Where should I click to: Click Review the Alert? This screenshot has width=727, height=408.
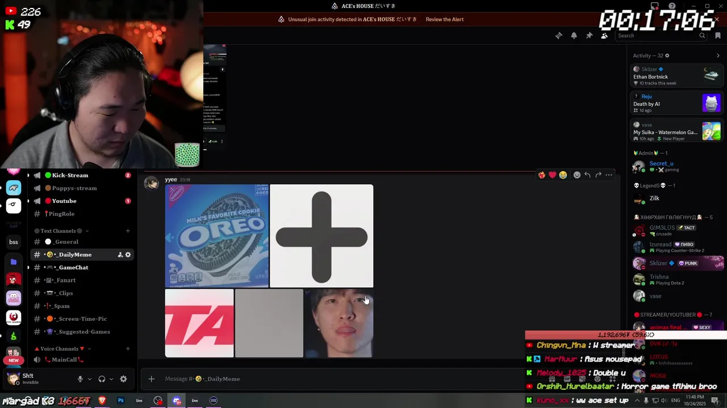click(445, 19)
